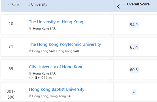Select the Rank column header
This screenshot has height=102, width=157.
15,5
